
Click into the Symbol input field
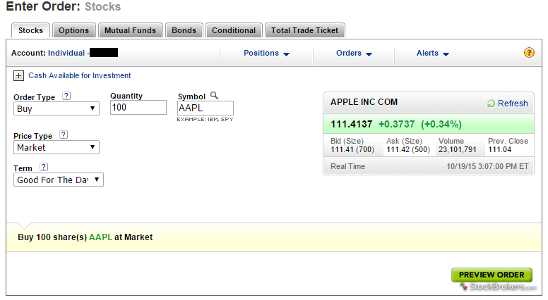205,108
